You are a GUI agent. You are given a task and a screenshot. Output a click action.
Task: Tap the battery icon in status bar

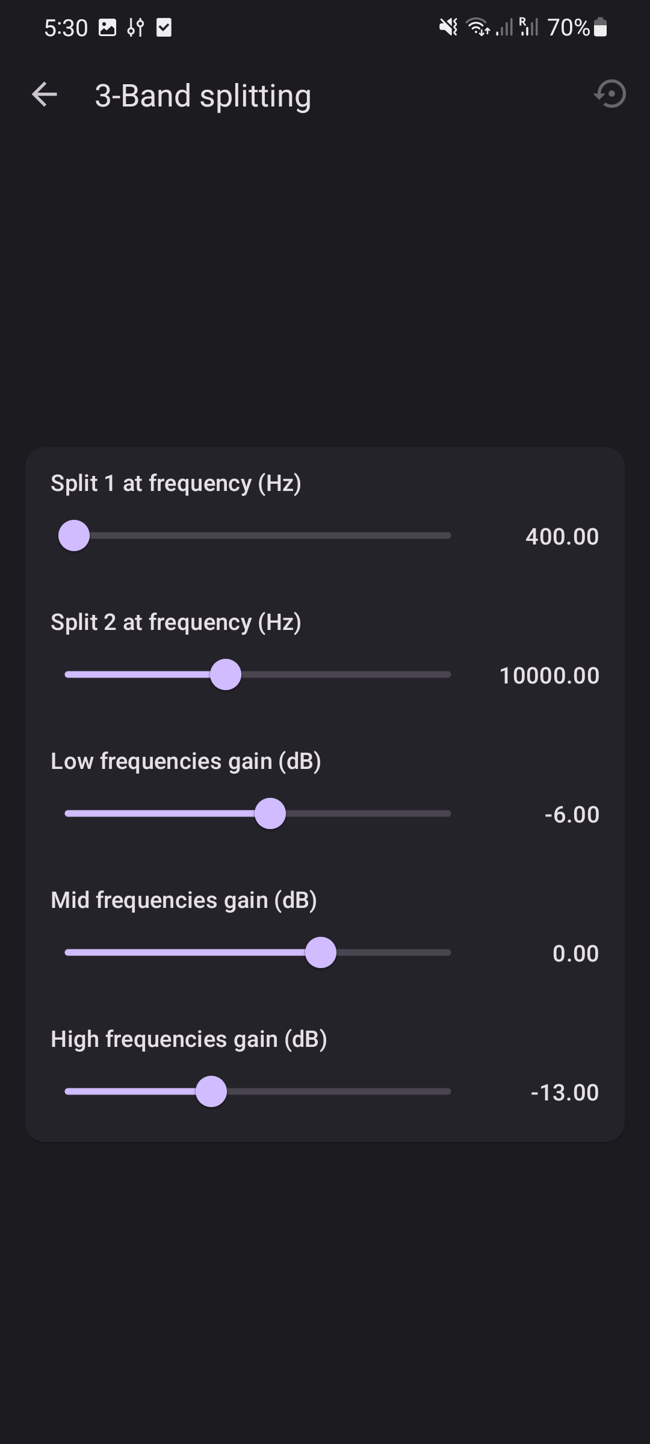(x=600, y=27)
